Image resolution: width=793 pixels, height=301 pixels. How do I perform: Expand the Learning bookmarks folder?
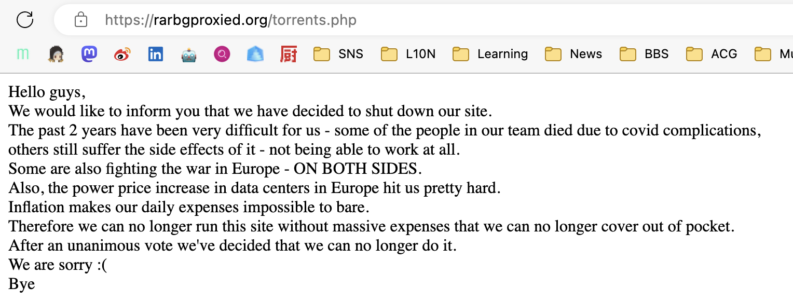[x=490, y=54]
